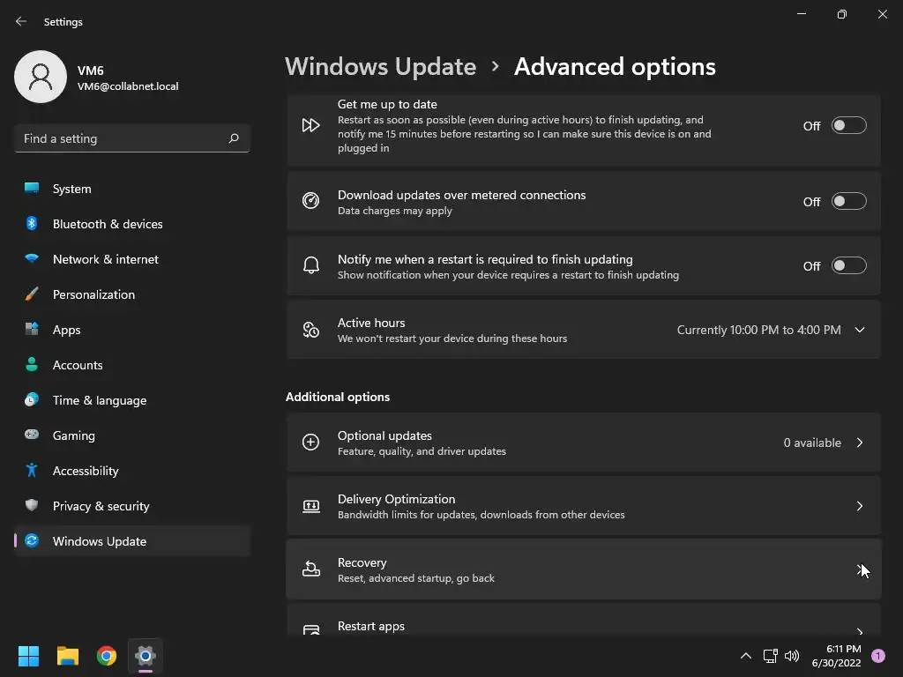Open Restart apps via its chevron
Viewport: 903px width, 677px height.
pos(860,631)
